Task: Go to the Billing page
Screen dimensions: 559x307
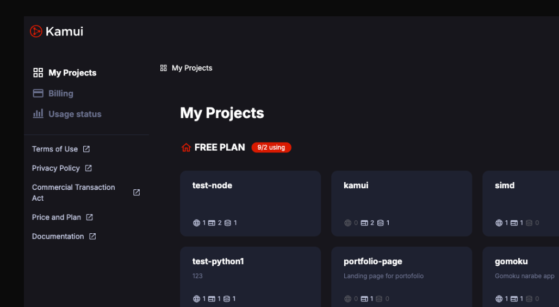Action: coord(60,93)
